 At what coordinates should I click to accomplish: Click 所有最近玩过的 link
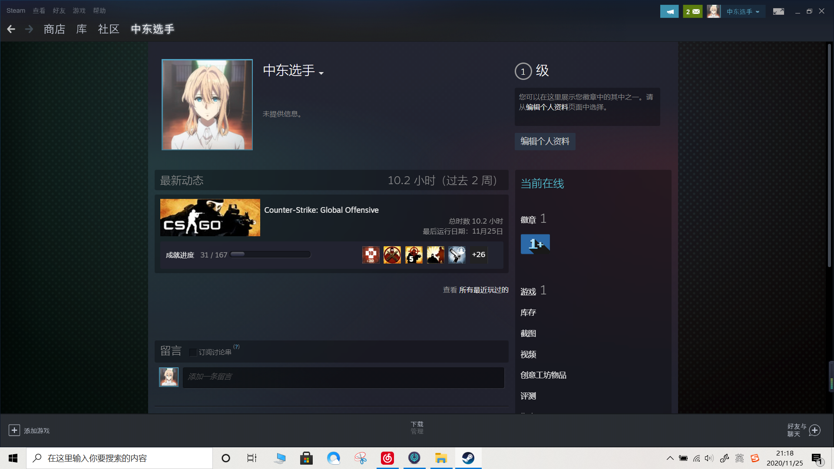pyautogui.click(x=483, y=290)
